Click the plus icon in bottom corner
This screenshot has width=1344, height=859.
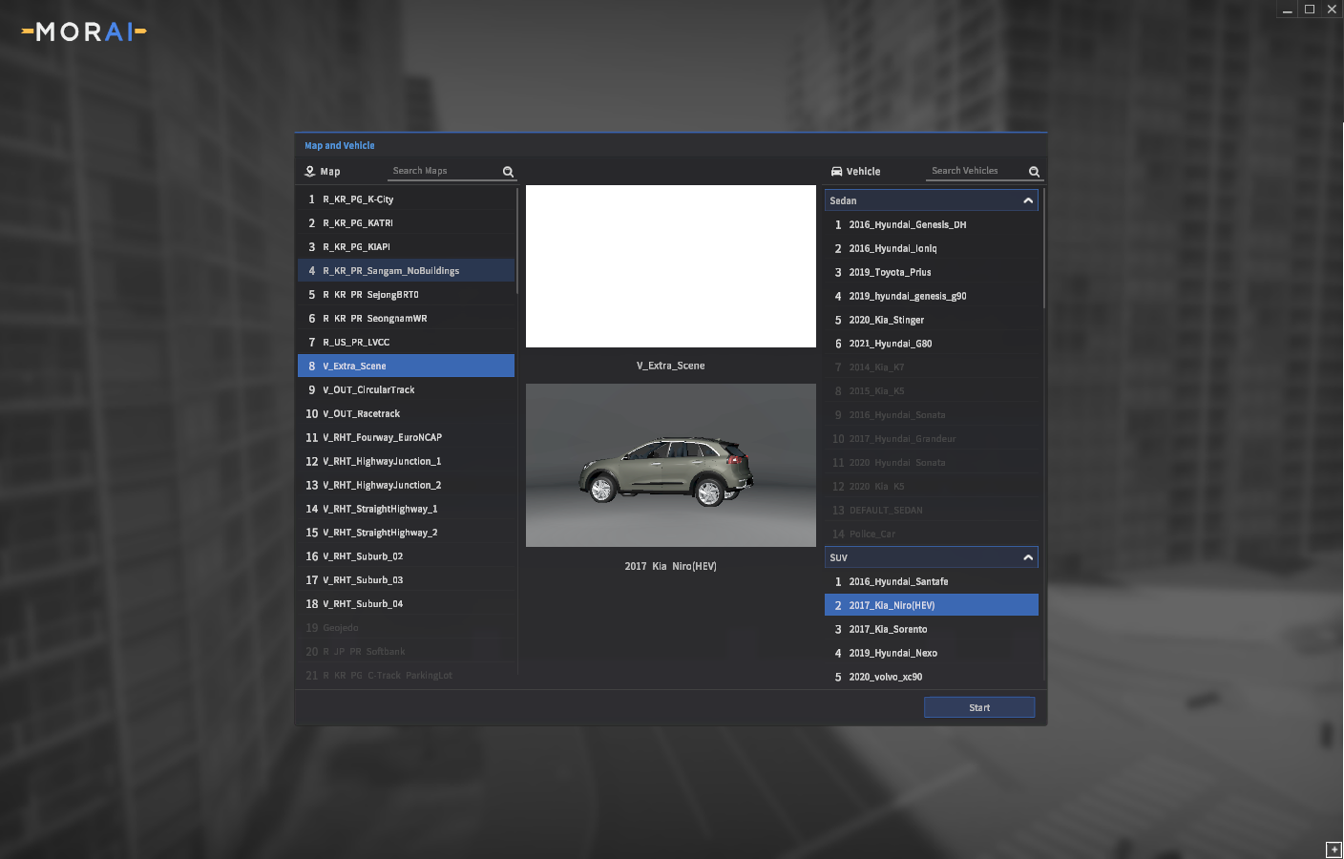[x=1333, y=849]
